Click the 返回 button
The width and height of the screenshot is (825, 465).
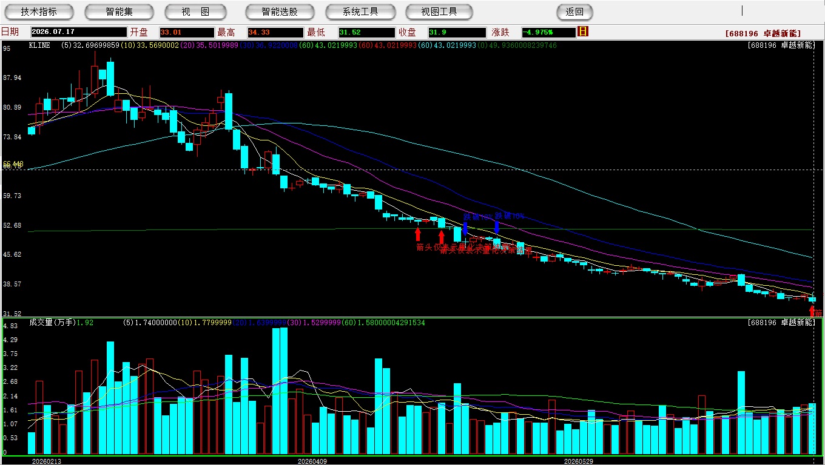[574, 12]
